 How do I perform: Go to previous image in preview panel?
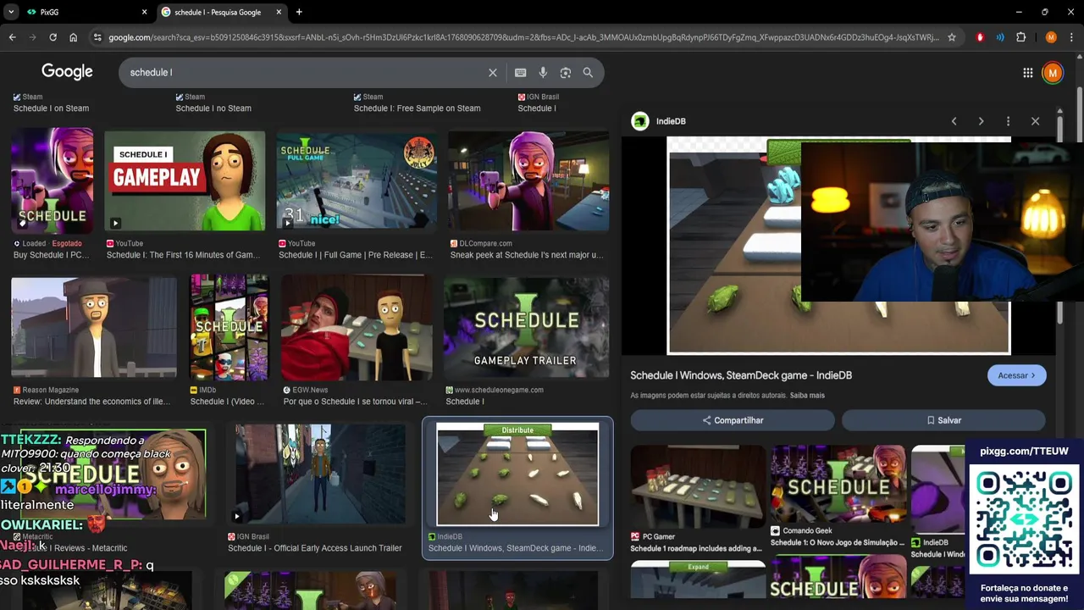pyautogui.click(x=954, y=121)
